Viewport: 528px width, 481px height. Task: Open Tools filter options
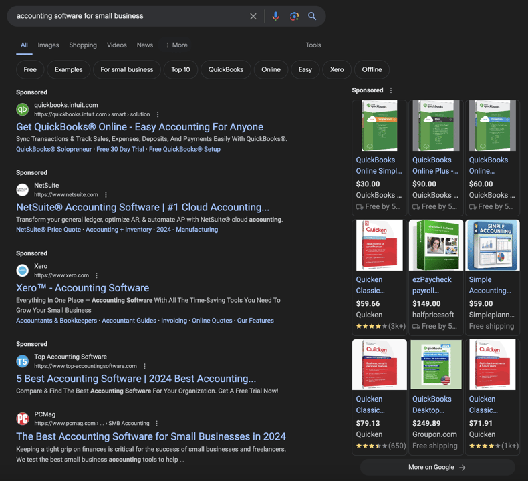[x=313, y=45]
